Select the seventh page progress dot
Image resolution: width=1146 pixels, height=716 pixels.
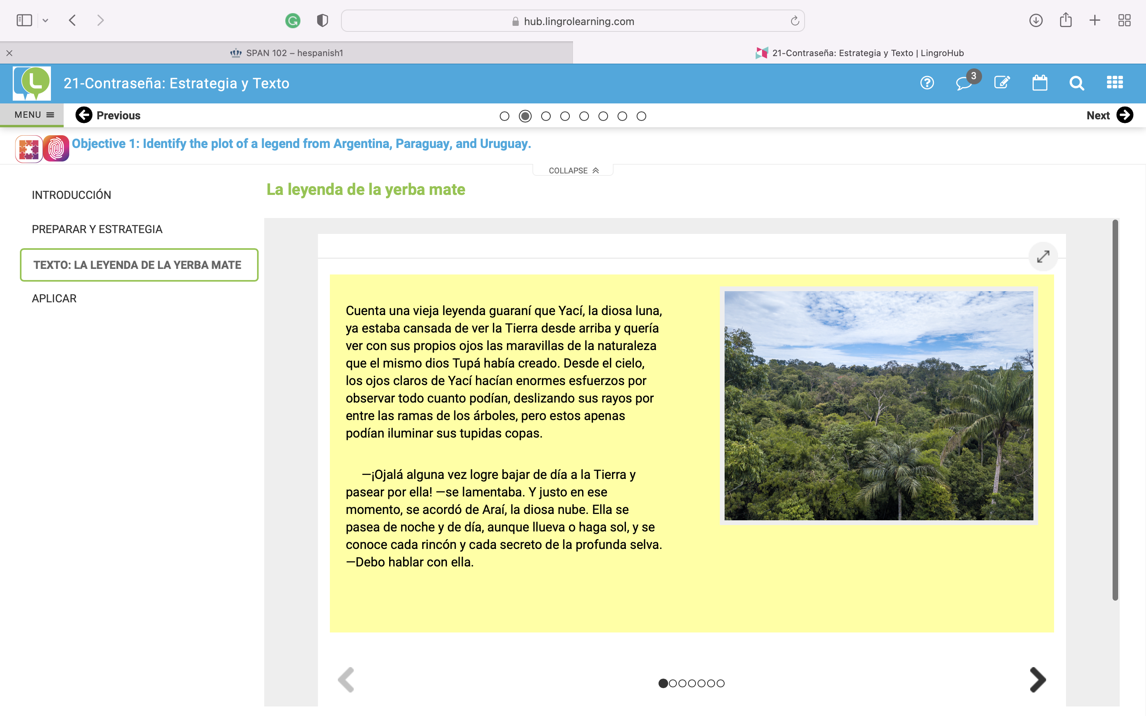tap(622, 116)
